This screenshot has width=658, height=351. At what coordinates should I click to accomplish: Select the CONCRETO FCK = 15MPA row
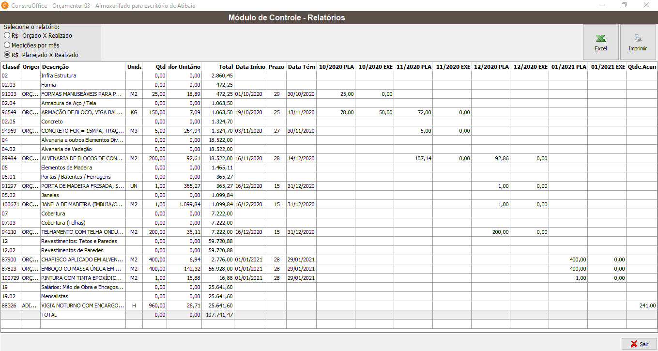[x=329, y=131]
